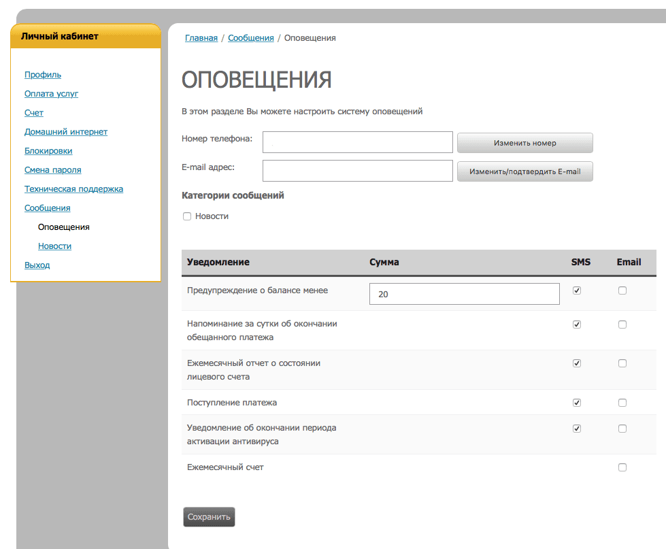
Task: Navigate to Главная via breadcrumb
Action: 200,37
